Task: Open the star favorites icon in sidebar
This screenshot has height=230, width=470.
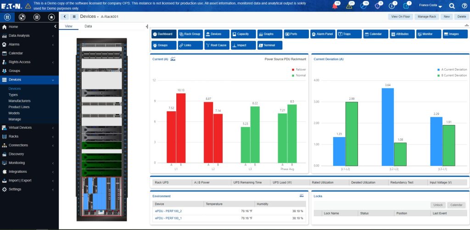Action: coord(51,17)
